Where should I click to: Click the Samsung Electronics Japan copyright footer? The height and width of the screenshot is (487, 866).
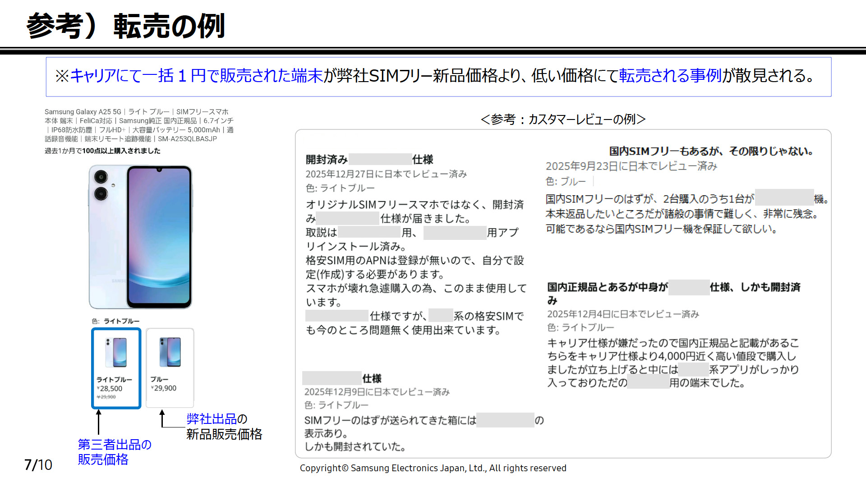[x=433, y=469]
